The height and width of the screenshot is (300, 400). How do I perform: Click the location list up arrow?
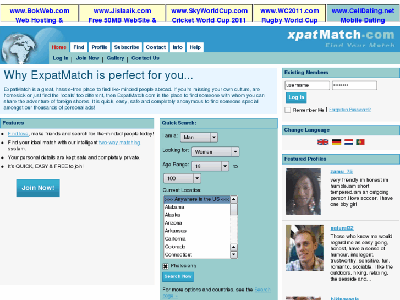234,199
